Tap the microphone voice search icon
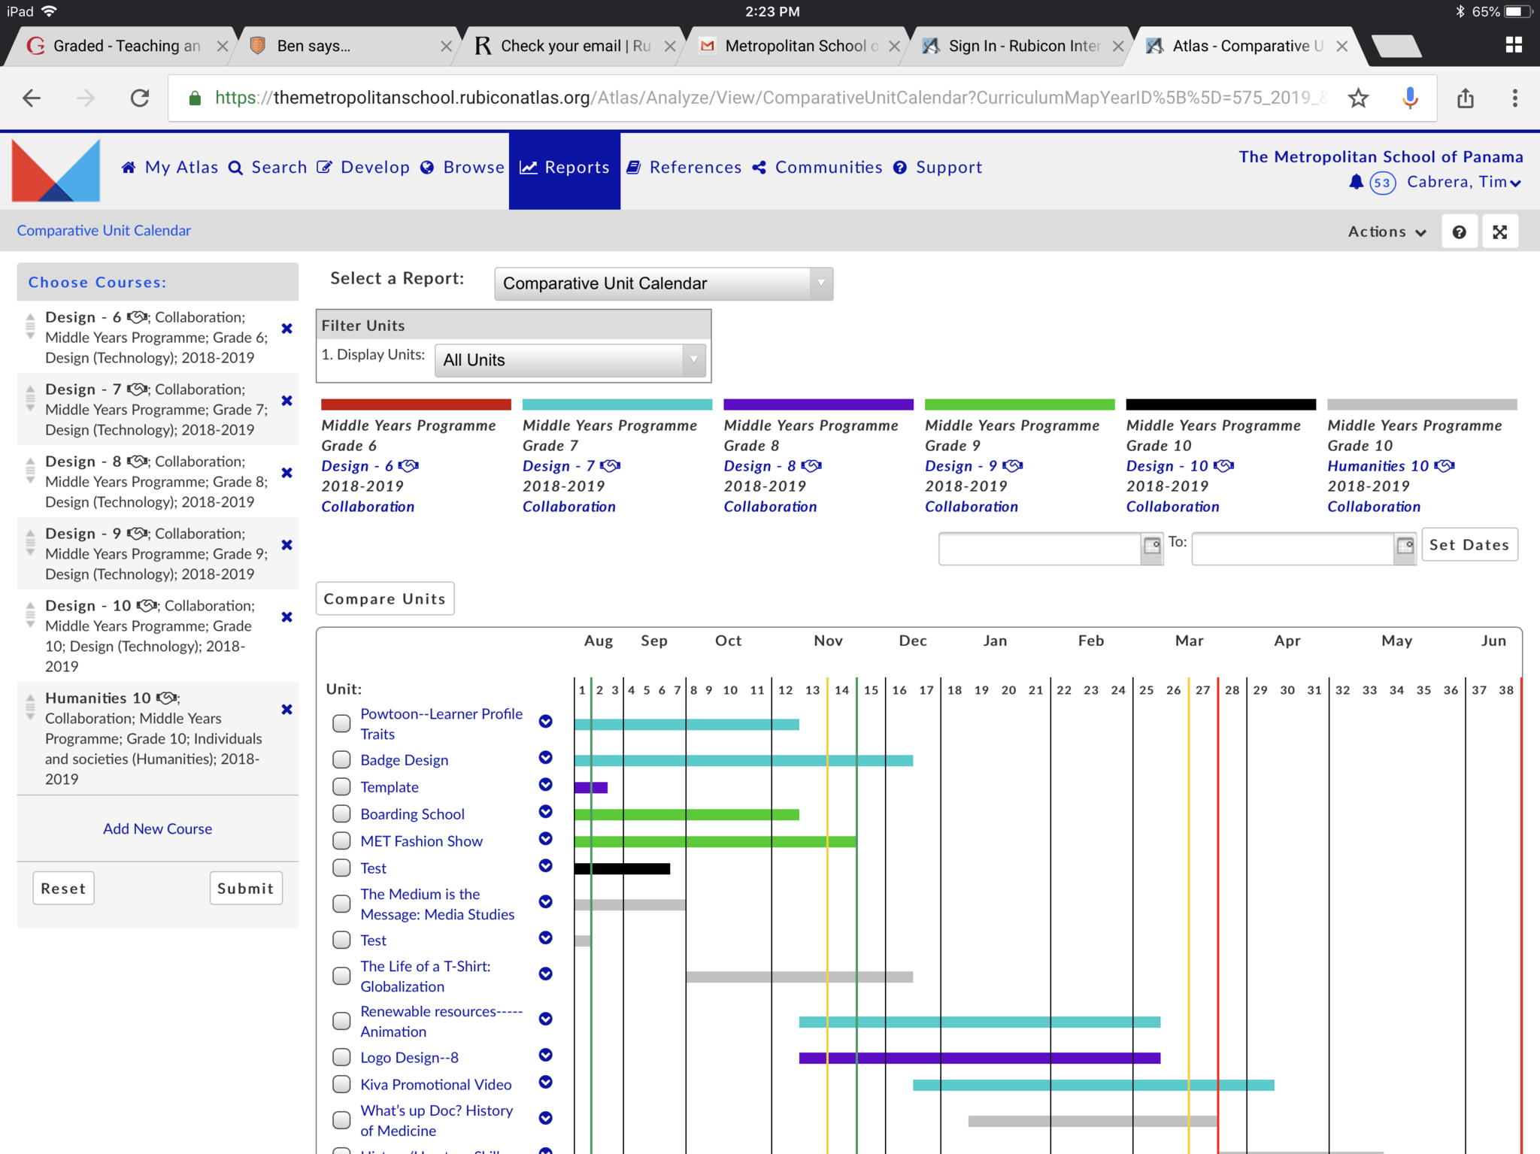1540x1154 pixels. click(x=1409, y=98)
